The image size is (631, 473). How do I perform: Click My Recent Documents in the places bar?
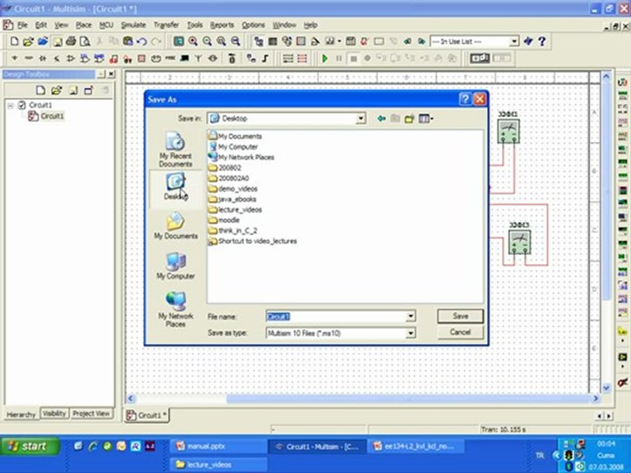[175, 150]
